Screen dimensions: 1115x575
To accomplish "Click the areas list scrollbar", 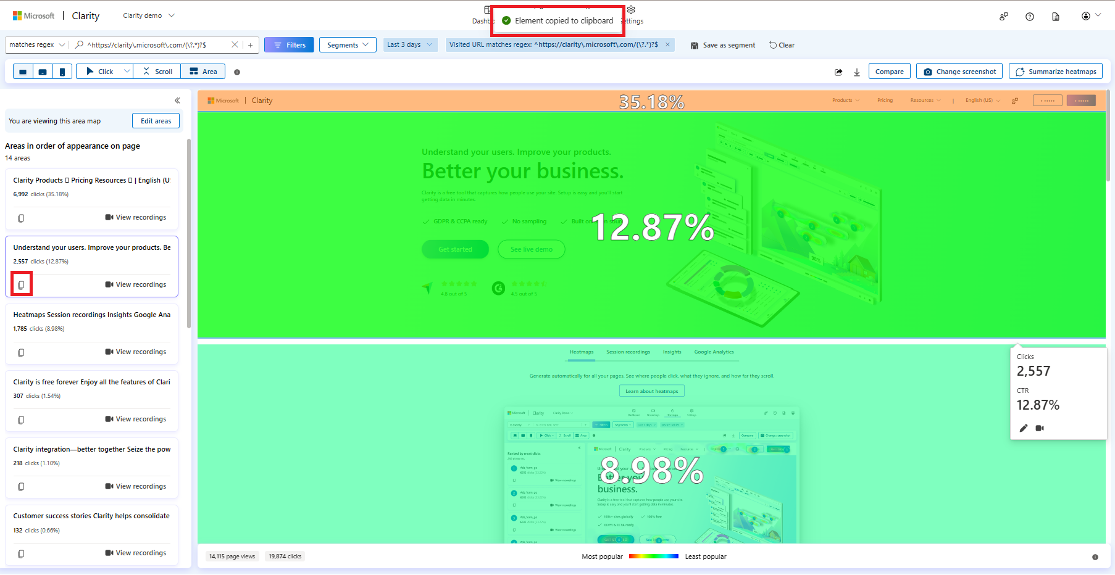I will click(188, 233).
